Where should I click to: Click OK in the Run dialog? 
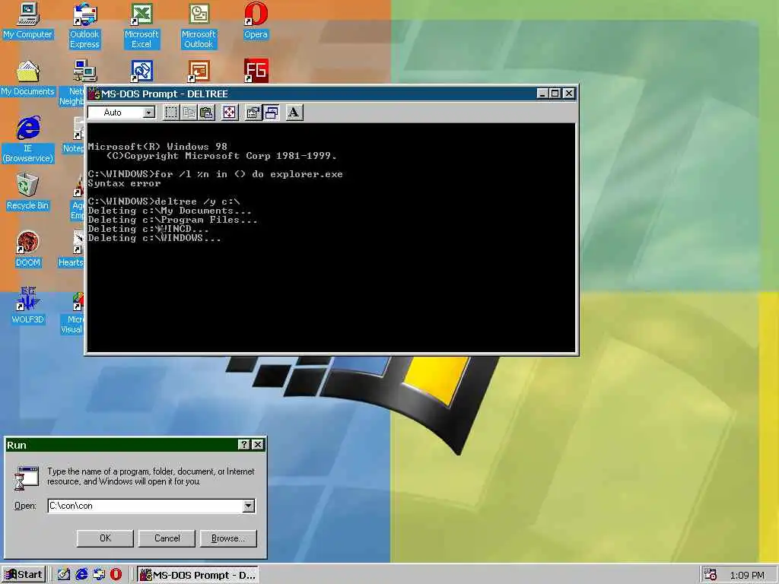tap(105, 538)
